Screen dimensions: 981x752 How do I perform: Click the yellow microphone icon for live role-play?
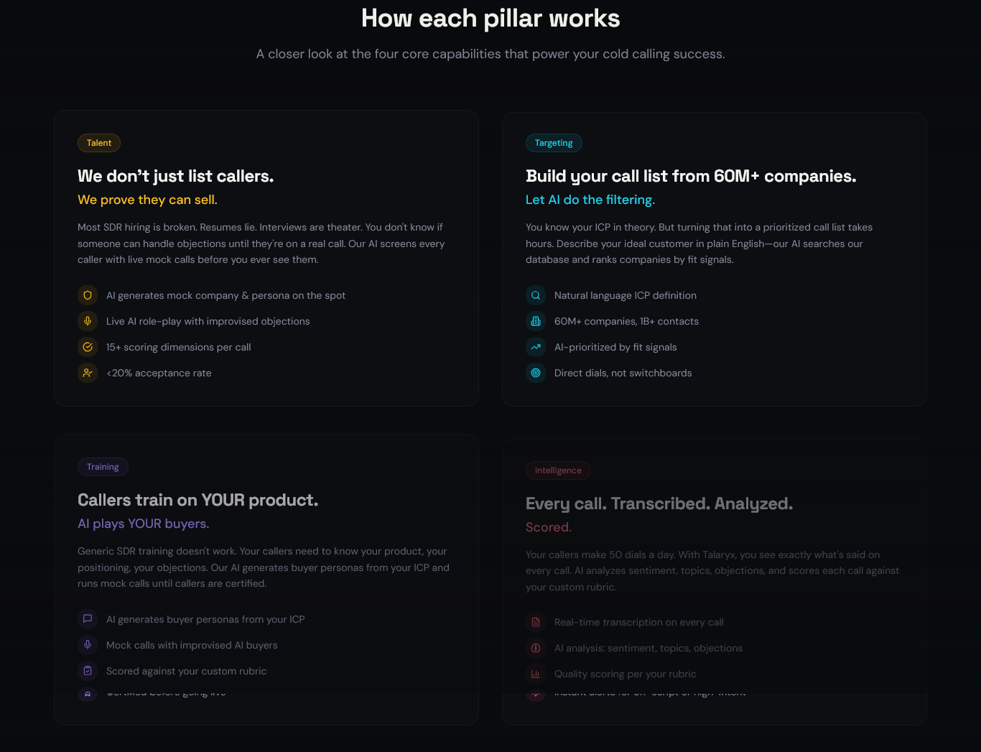(x=88, y=321)
